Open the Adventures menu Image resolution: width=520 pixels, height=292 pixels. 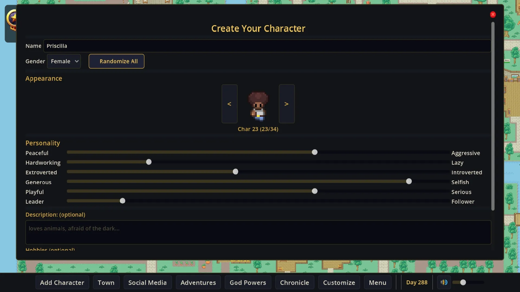[198, 283]
